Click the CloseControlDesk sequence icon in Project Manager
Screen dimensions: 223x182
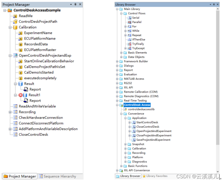pyautogui.click(x=15, y=134)
